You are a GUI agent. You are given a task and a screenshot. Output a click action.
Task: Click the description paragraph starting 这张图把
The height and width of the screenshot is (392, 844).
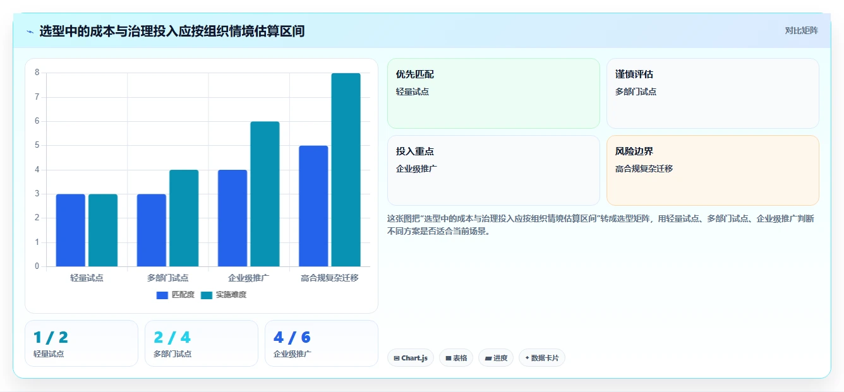tap(601, 225)
